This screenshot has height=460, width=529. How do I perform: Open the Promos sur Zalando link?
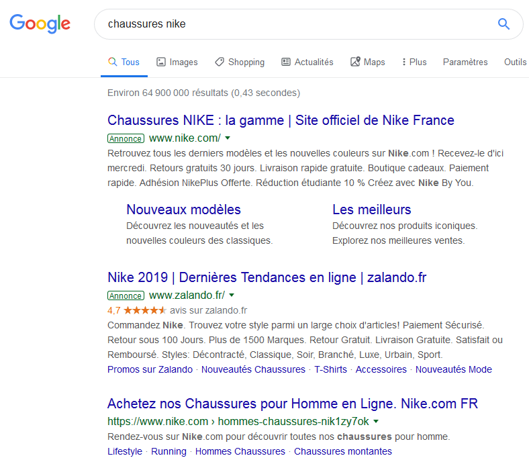tap(150, 369)
